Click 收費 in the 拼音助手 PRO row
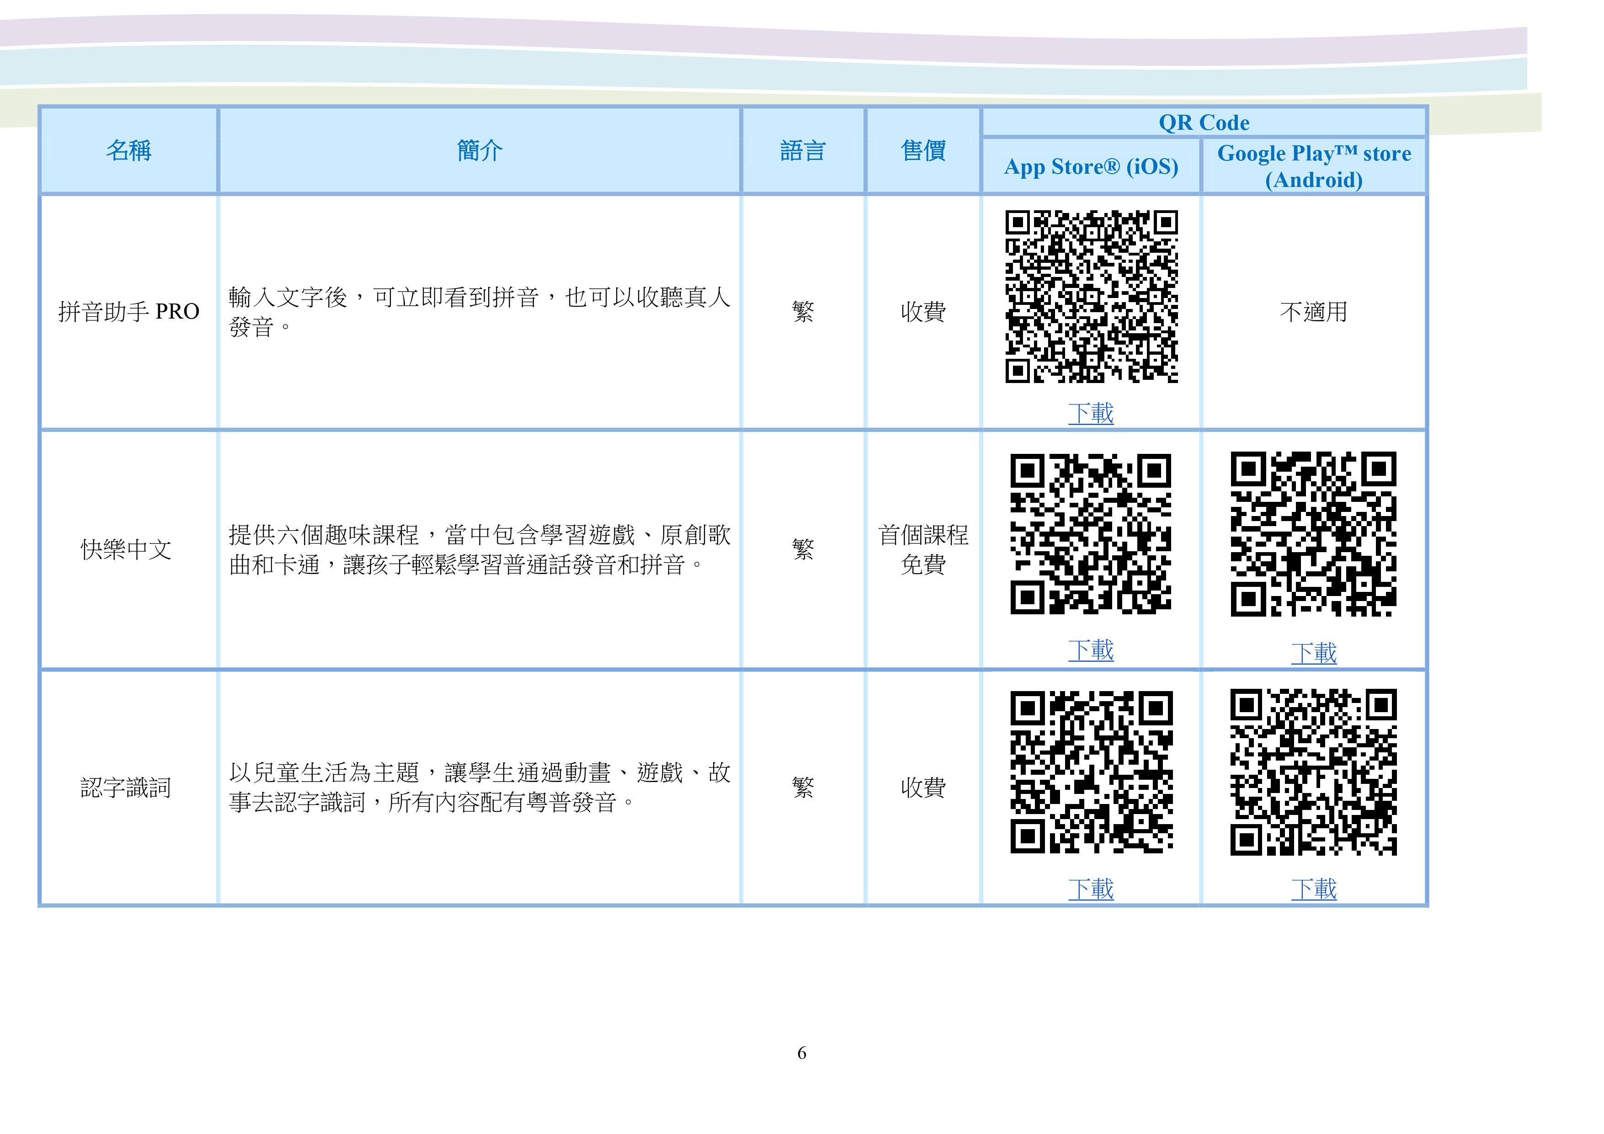 pyautogui.click(x=923, y=312)
